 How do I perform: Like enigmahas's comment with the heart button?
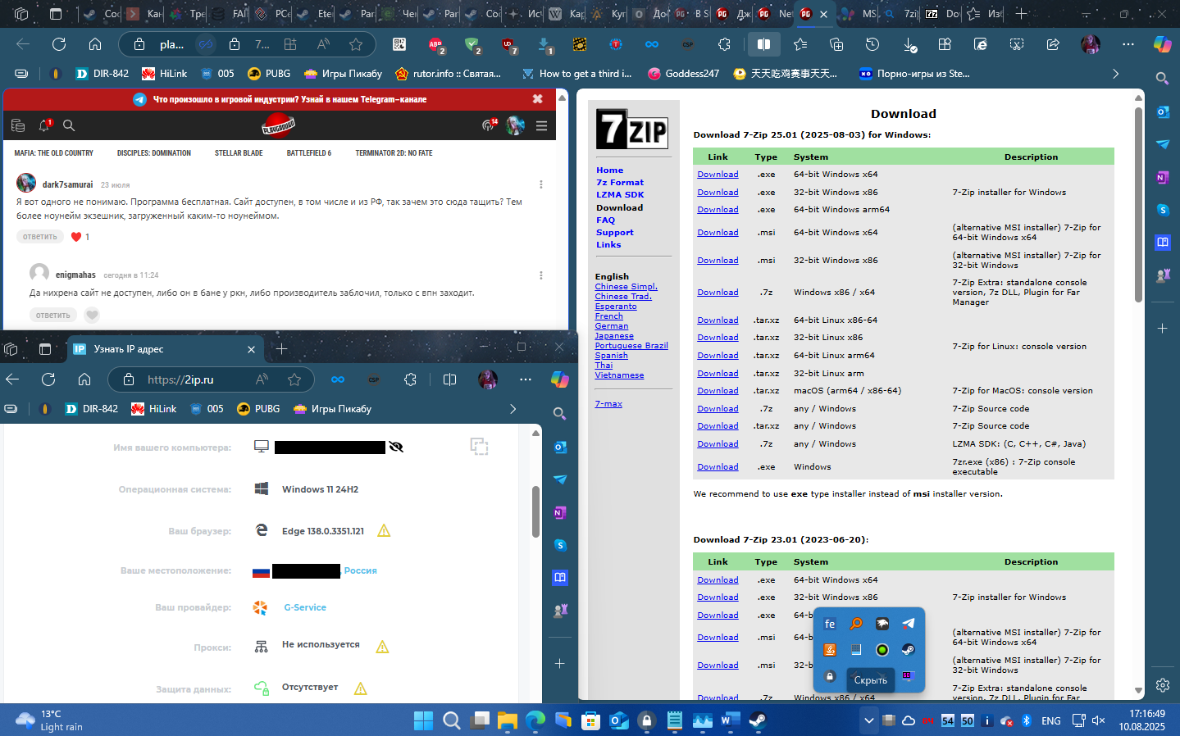click(91, 315)
